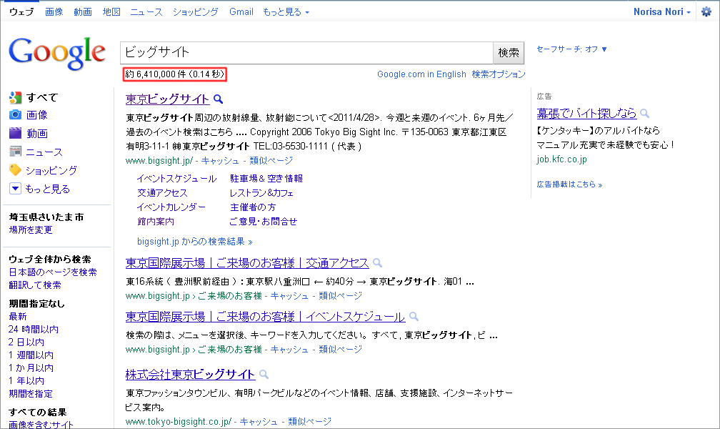Open 東京国際展示場 ご来場のお客様 交通アクセス result
The image size is (720, 429).
247,263
